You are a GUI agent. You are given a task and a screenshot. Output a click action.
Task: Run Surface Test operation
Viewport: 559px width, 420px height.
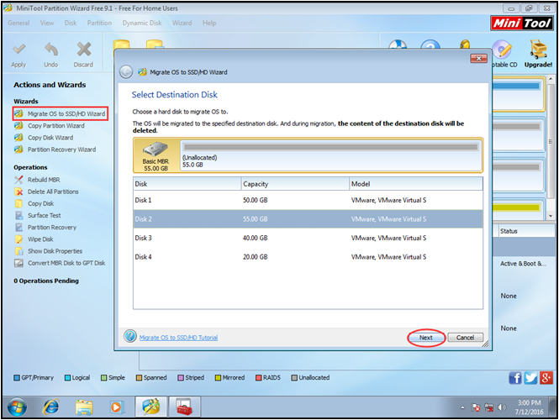pyautogui.click(x=38, y=215)
